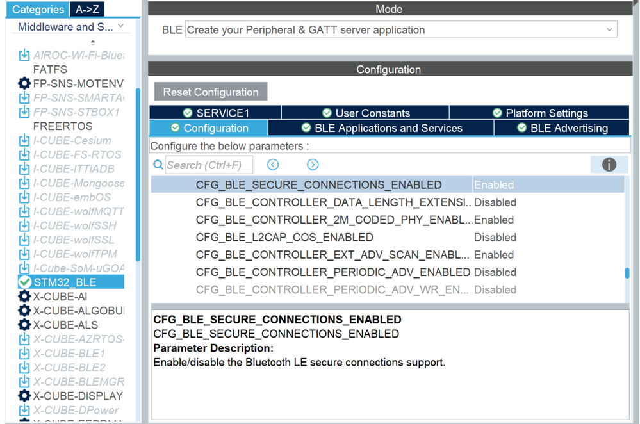Click download icon for I-CUBE-wolfSSL
This screenshot has width=640, height=424.
click(24, 240)
